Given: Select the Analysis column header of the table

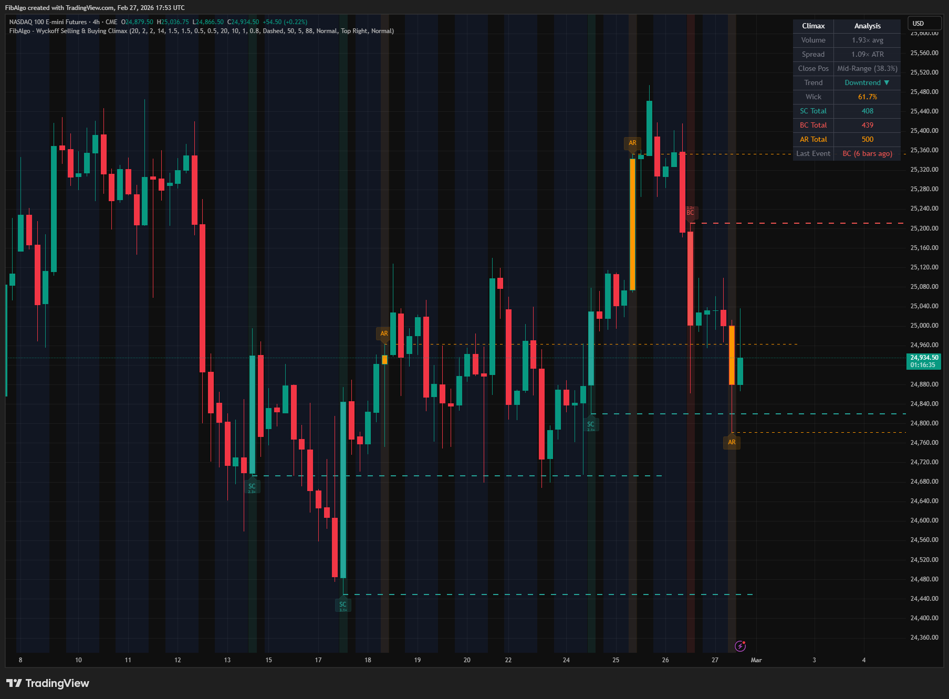Looking at the screenshot, I should (867, 26).
